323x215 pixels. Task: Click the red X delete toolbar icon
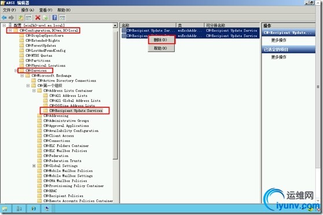point(38,18)
